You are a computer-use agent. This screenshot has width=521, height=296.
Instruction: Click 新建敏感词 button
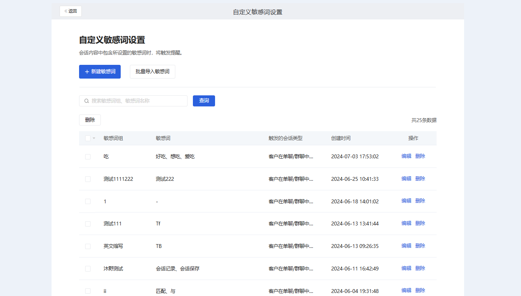100,72
